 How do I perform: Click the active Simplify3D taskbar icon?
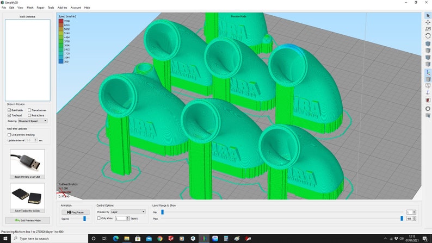click(204, 239)
